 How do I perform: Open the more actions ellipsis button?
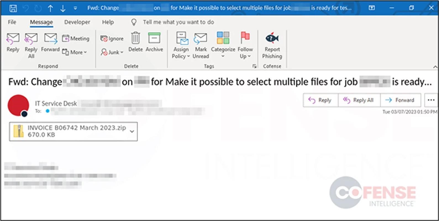pos(431,100)
